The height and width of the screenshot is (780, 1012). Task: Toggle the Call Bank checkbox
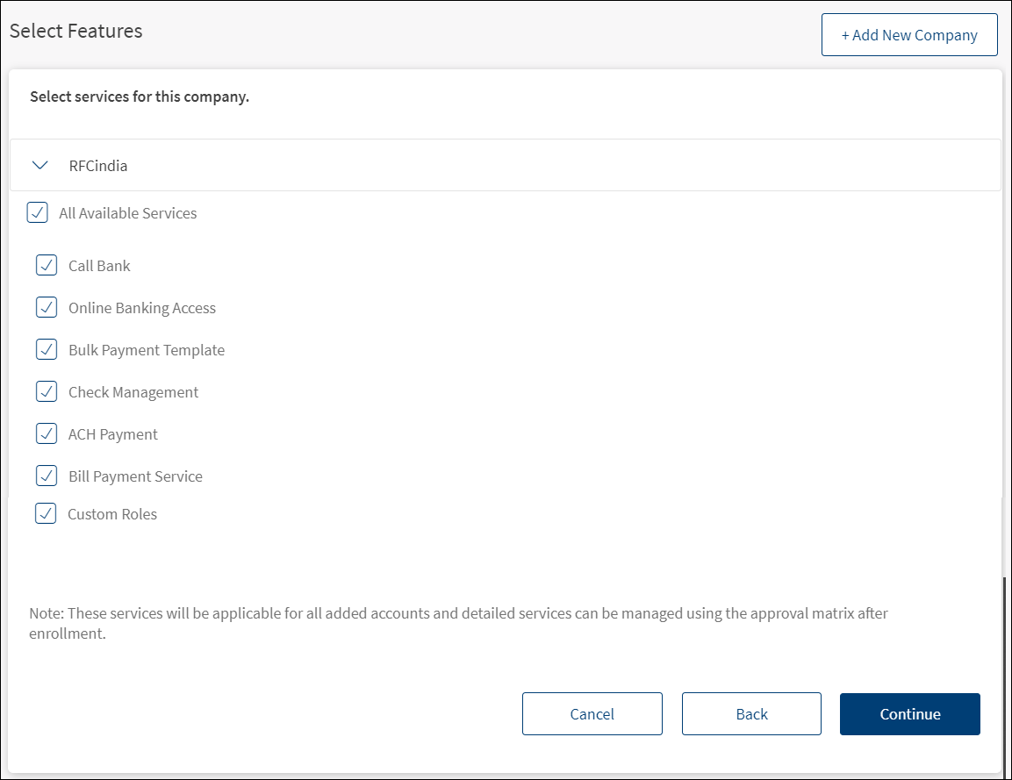(x=47, y=265)
